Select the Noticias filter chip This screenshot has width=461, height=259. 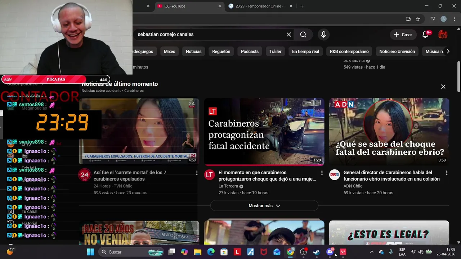coord(193,51)
